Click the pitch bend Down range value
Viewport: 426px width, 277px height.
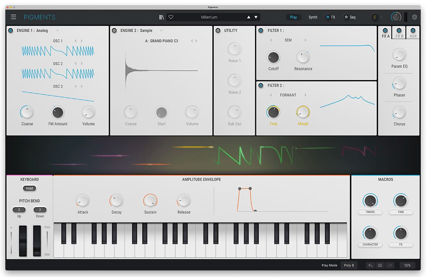tap(40, 210)
